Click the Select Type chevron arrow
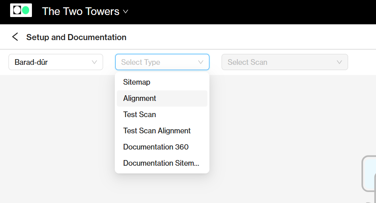Screen dimensions: 376x203 click(x=201, y=62)
